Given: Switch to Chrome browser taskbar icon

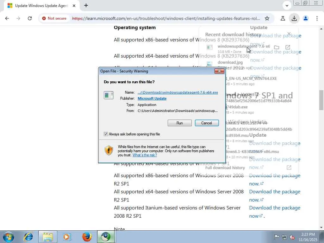Looking at the screenshot, I should (106, 237).
